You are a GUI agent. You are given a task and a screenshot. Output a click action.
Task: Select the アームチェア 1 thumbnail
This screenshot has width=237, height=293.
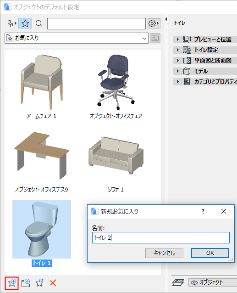pos(42,82)
